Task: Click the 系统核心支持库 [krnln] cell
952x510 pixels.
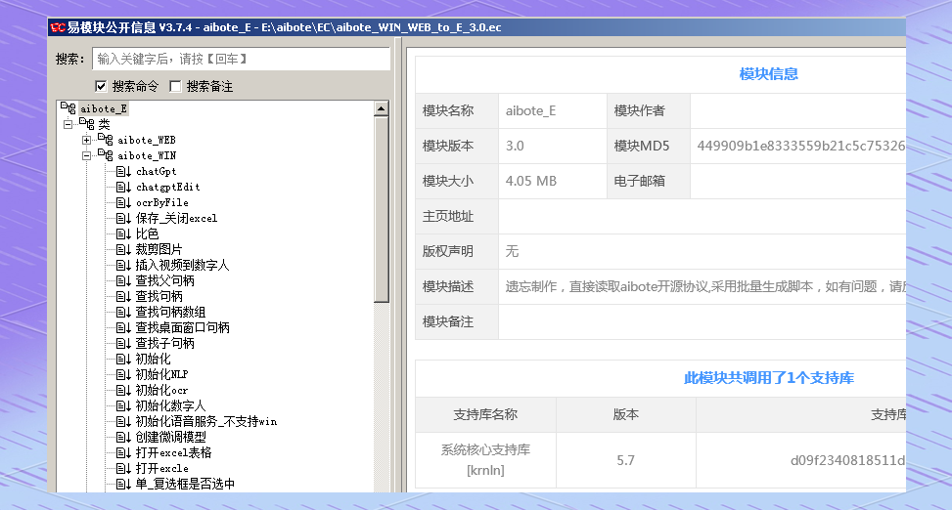Action: [x=485, y=459]
